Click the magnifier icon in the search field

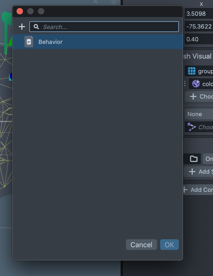37,27
